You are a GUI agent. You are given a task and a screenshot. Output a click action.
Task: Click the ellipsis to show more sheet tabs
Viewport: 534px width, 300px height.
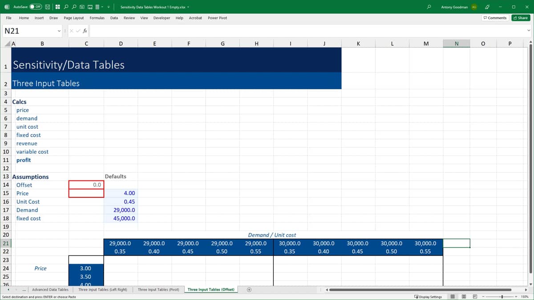[x=24, y=290]
